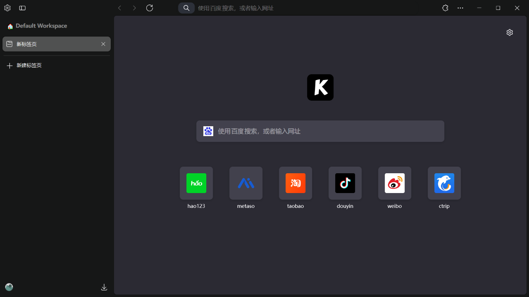
Task: Open the ctrip shortcut
Action: pos(444,183)
